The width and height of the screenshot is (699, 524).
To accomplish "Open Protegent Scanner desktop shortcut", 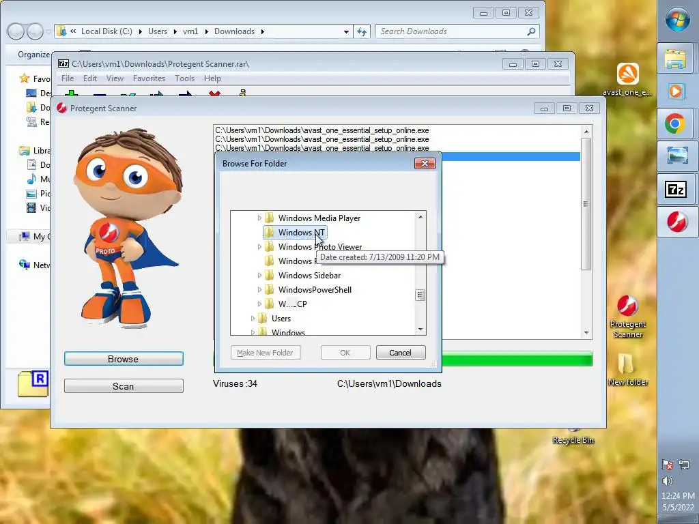I will click(628, 317).
